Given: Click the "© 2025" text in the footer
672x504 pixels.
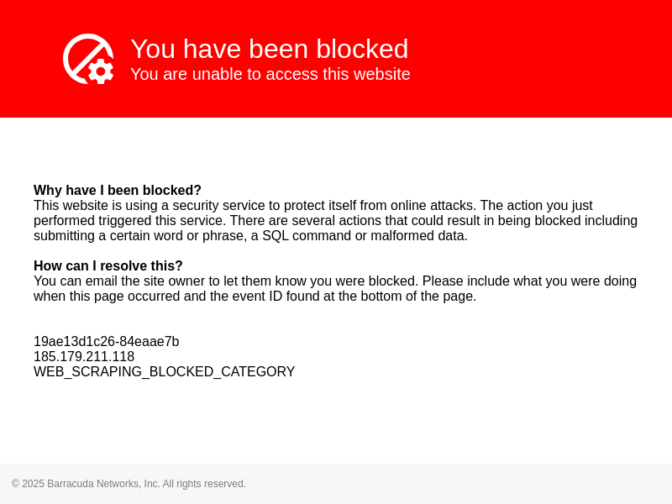Looking at the screenshot, I should [28, 484].
